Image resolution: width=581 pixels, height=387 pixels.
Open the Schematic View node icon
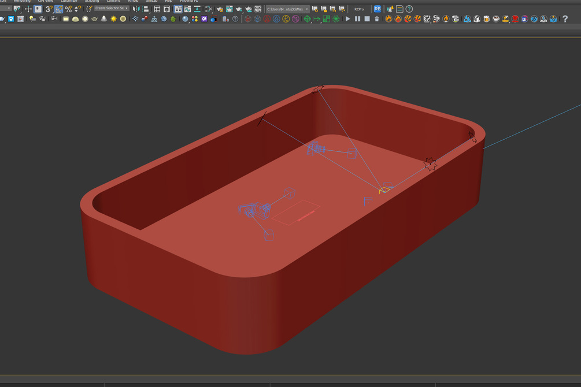pyautogui.click(x=209, y=9)
